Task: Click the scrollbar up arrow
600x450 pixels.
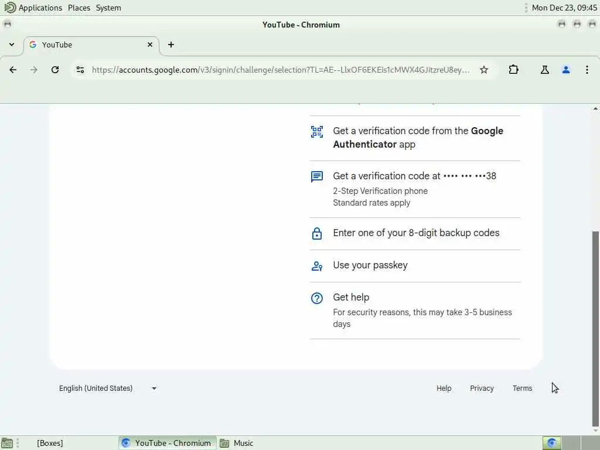Action: click(595, 108)
